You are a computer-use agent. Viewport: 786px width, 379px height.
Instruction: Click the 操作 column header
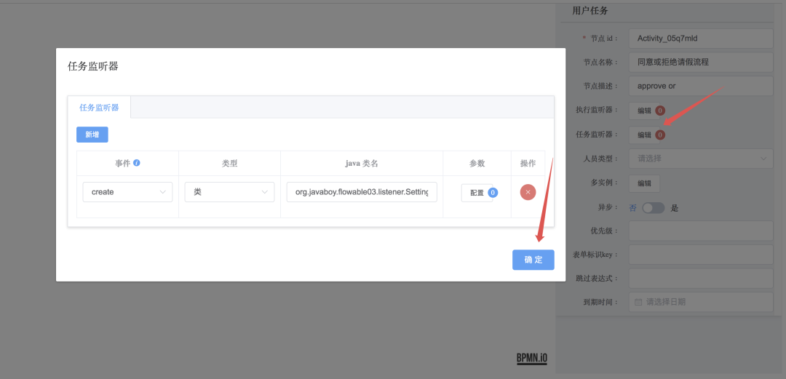coord(528,164)
